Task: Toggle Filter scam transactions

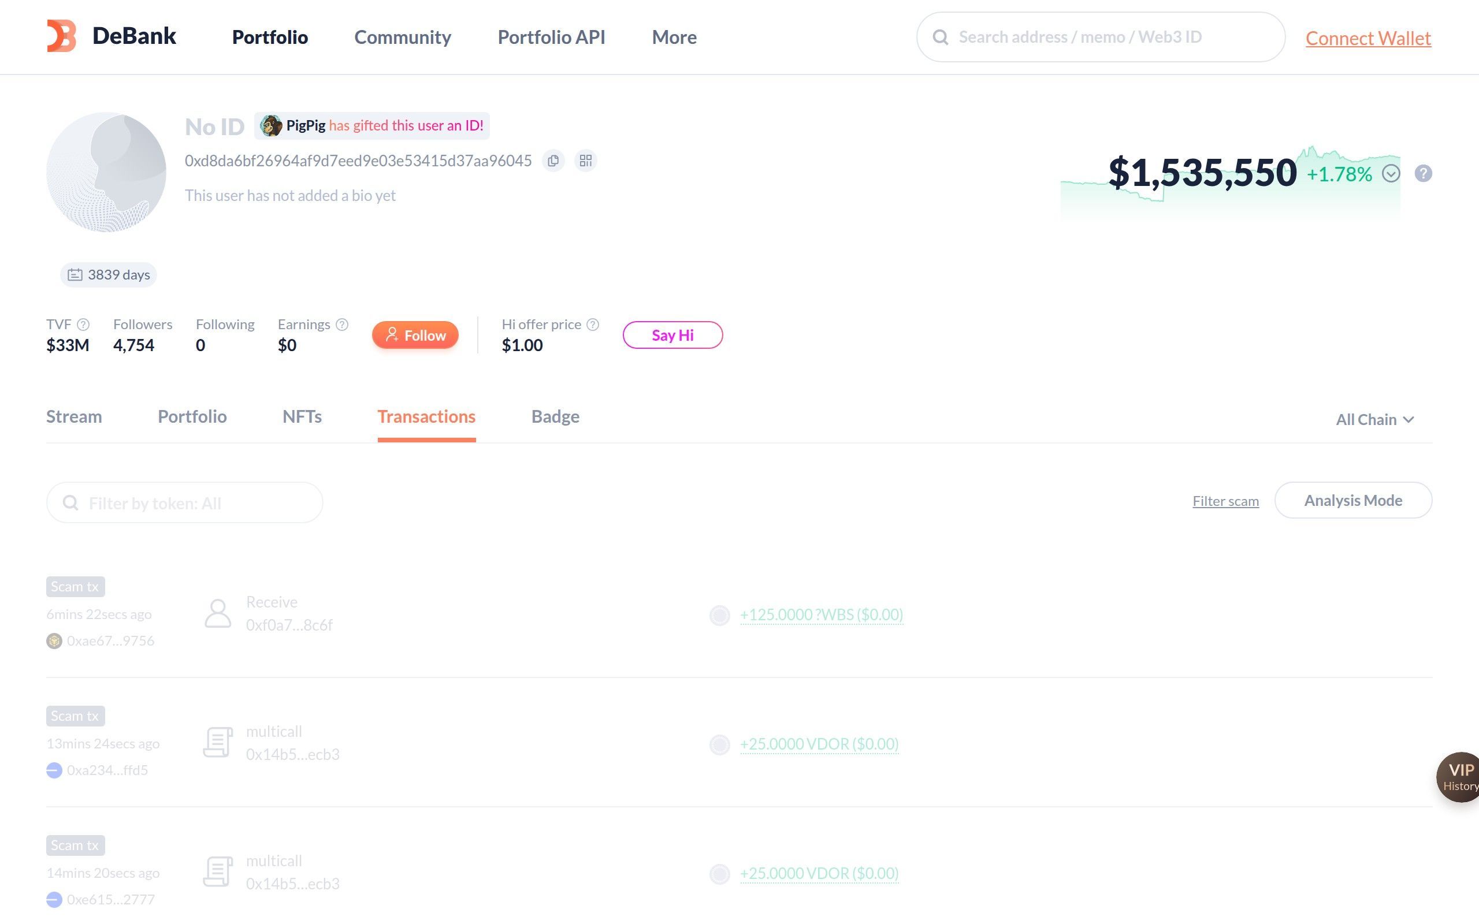Action: click(x=1225, y=500)
